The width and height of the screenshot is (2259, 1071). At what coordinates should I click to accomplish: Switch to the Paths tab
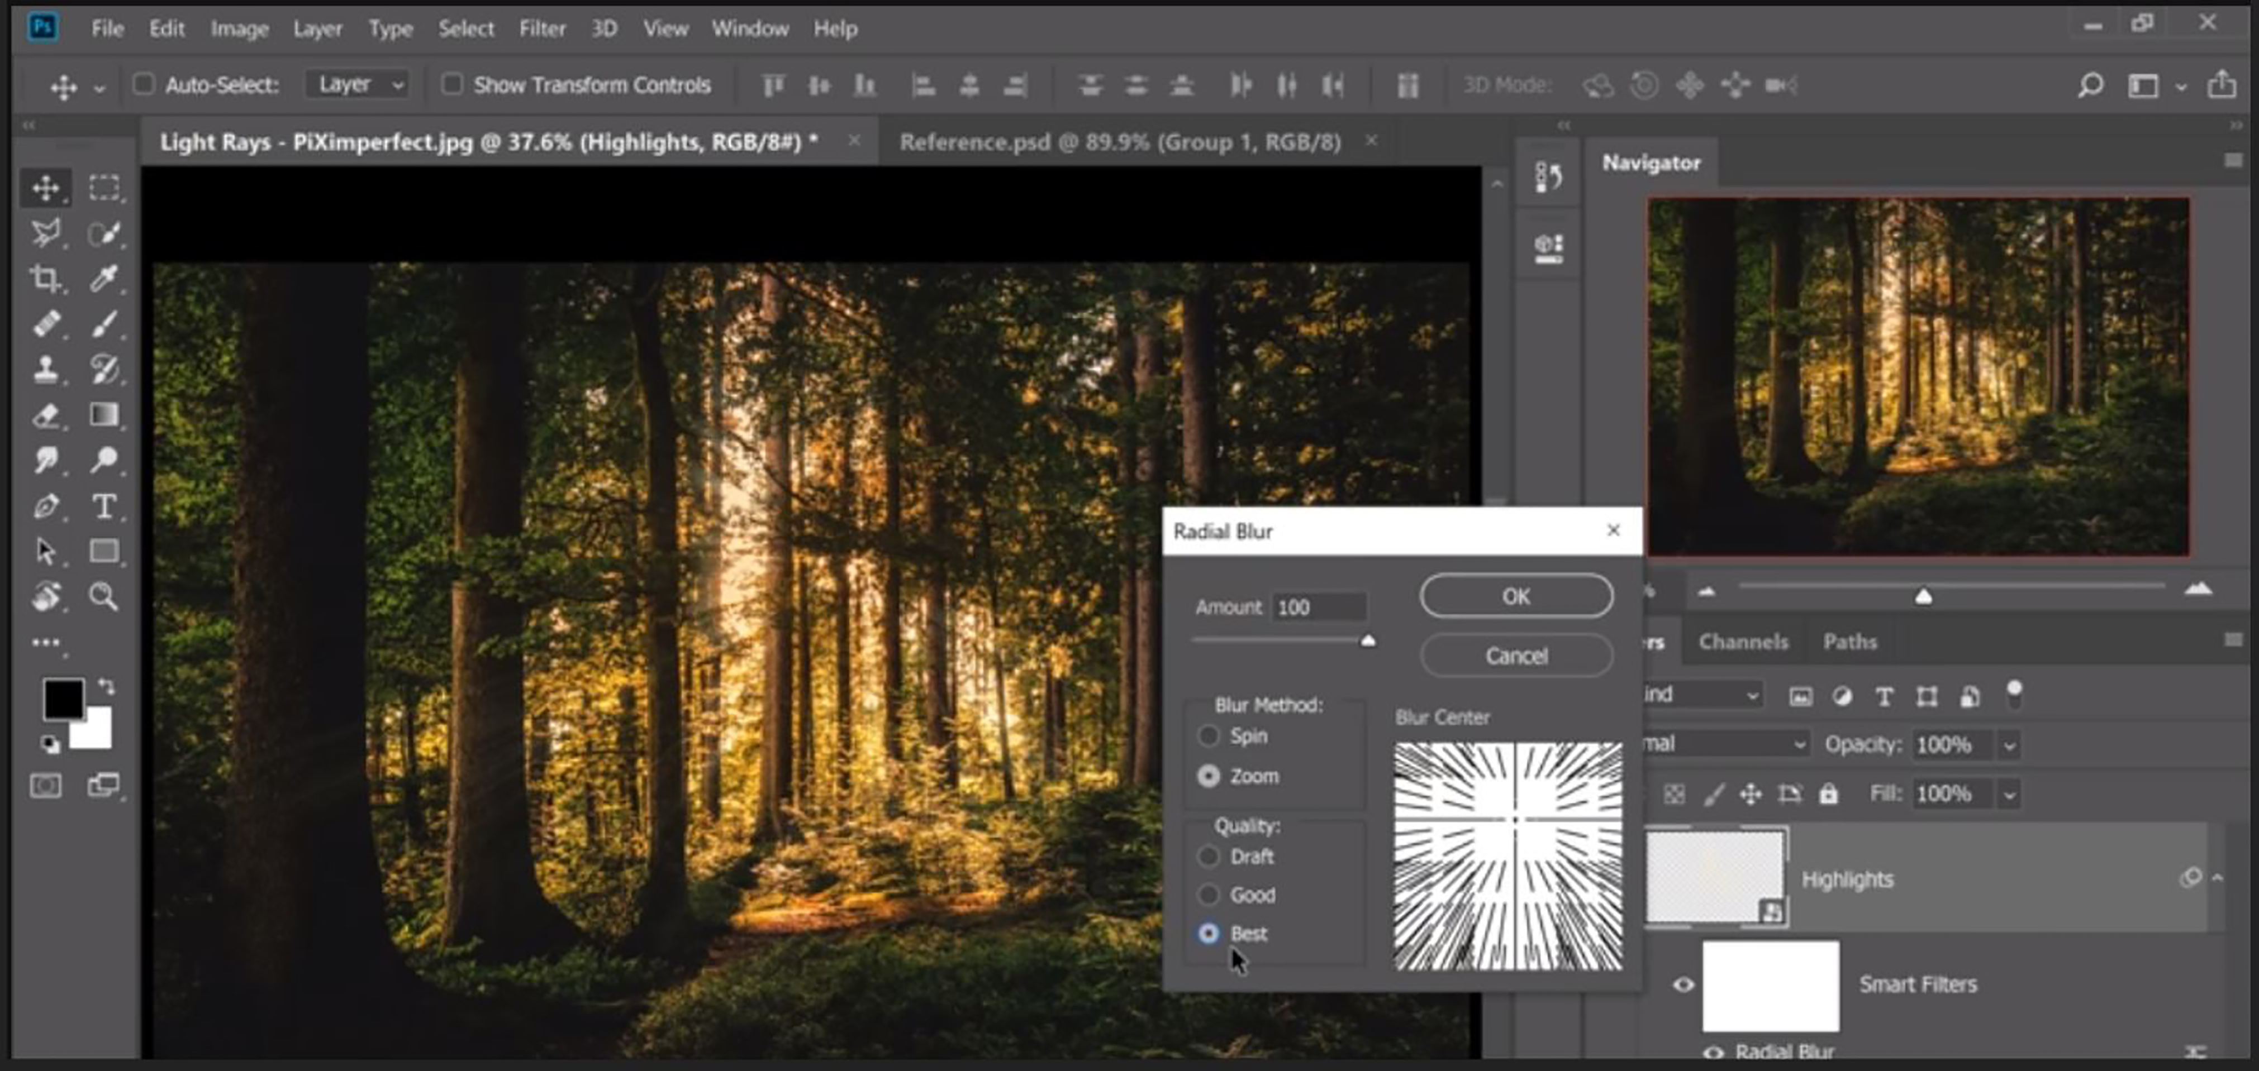coord(1849,642)
